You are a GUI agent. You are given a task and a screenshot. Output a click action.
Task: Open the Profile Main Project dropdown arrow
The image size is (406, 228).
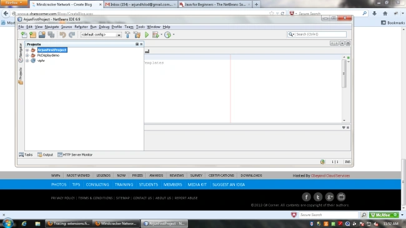pos(174,34)
